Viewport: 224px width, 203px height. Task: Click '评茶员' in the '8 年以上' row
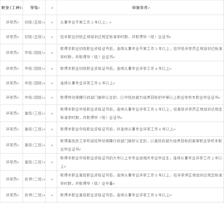click(12, 195)
